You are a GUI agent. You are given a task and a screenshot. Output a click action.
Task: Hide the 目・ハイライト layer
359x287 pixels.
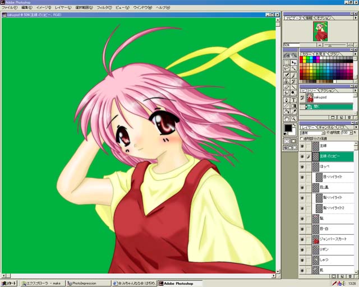(302, 177)
